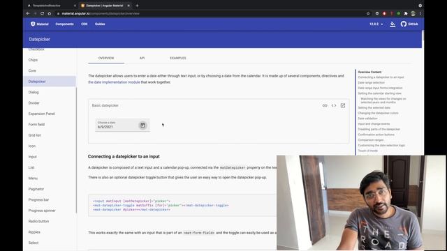447x251 pixels.
Task: Copy link to the Basic datepicker example
Action: 325,105
